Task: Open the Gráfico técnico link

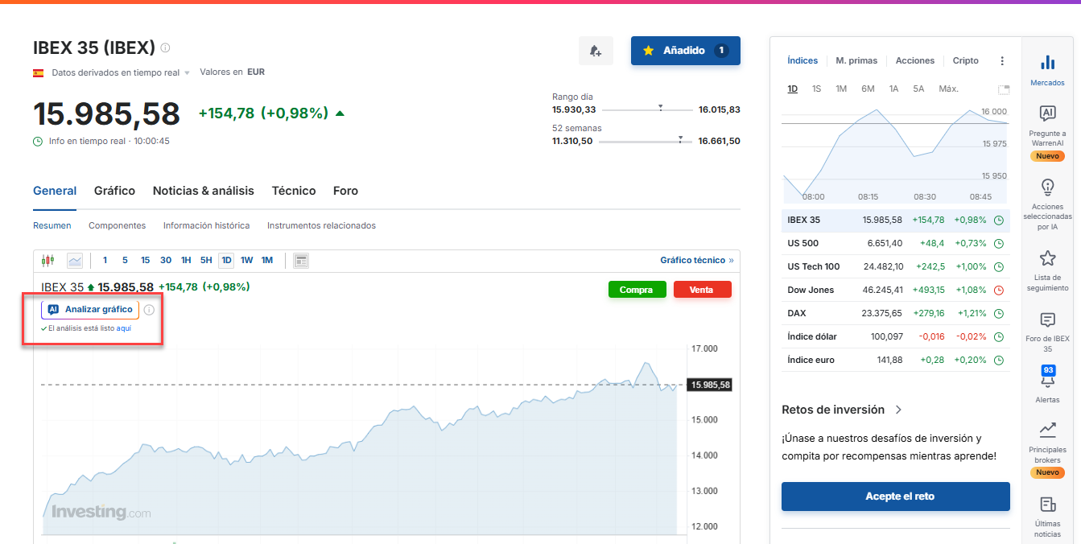Action: (696, 260)
